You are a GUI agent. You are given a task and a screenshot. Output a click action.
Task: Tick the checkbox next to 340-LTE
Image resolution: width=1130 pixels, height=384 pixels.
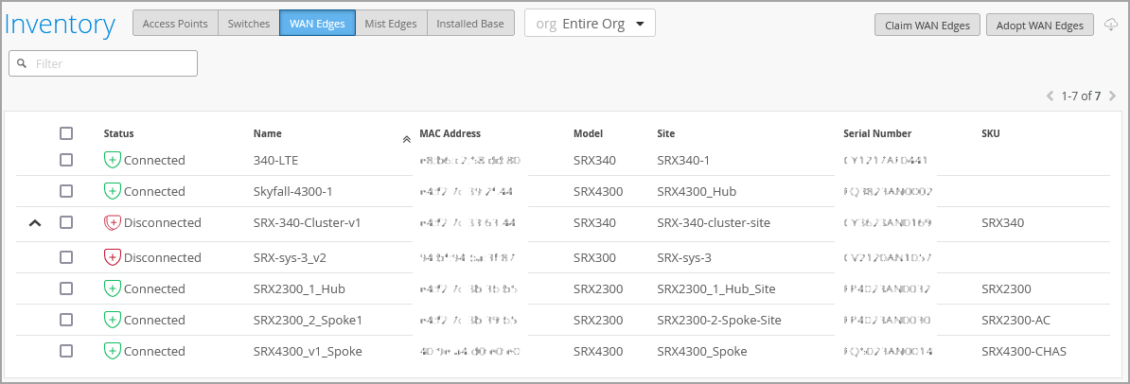coord(66,160)
